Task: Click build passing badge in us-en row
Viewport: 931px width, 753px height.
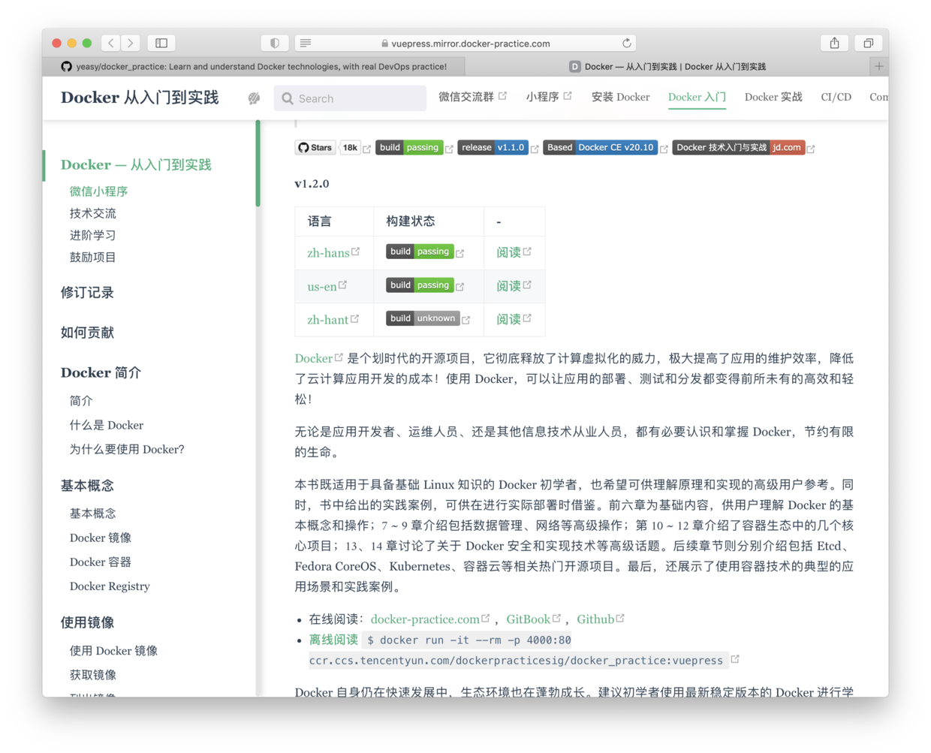Action: [420, 285]
